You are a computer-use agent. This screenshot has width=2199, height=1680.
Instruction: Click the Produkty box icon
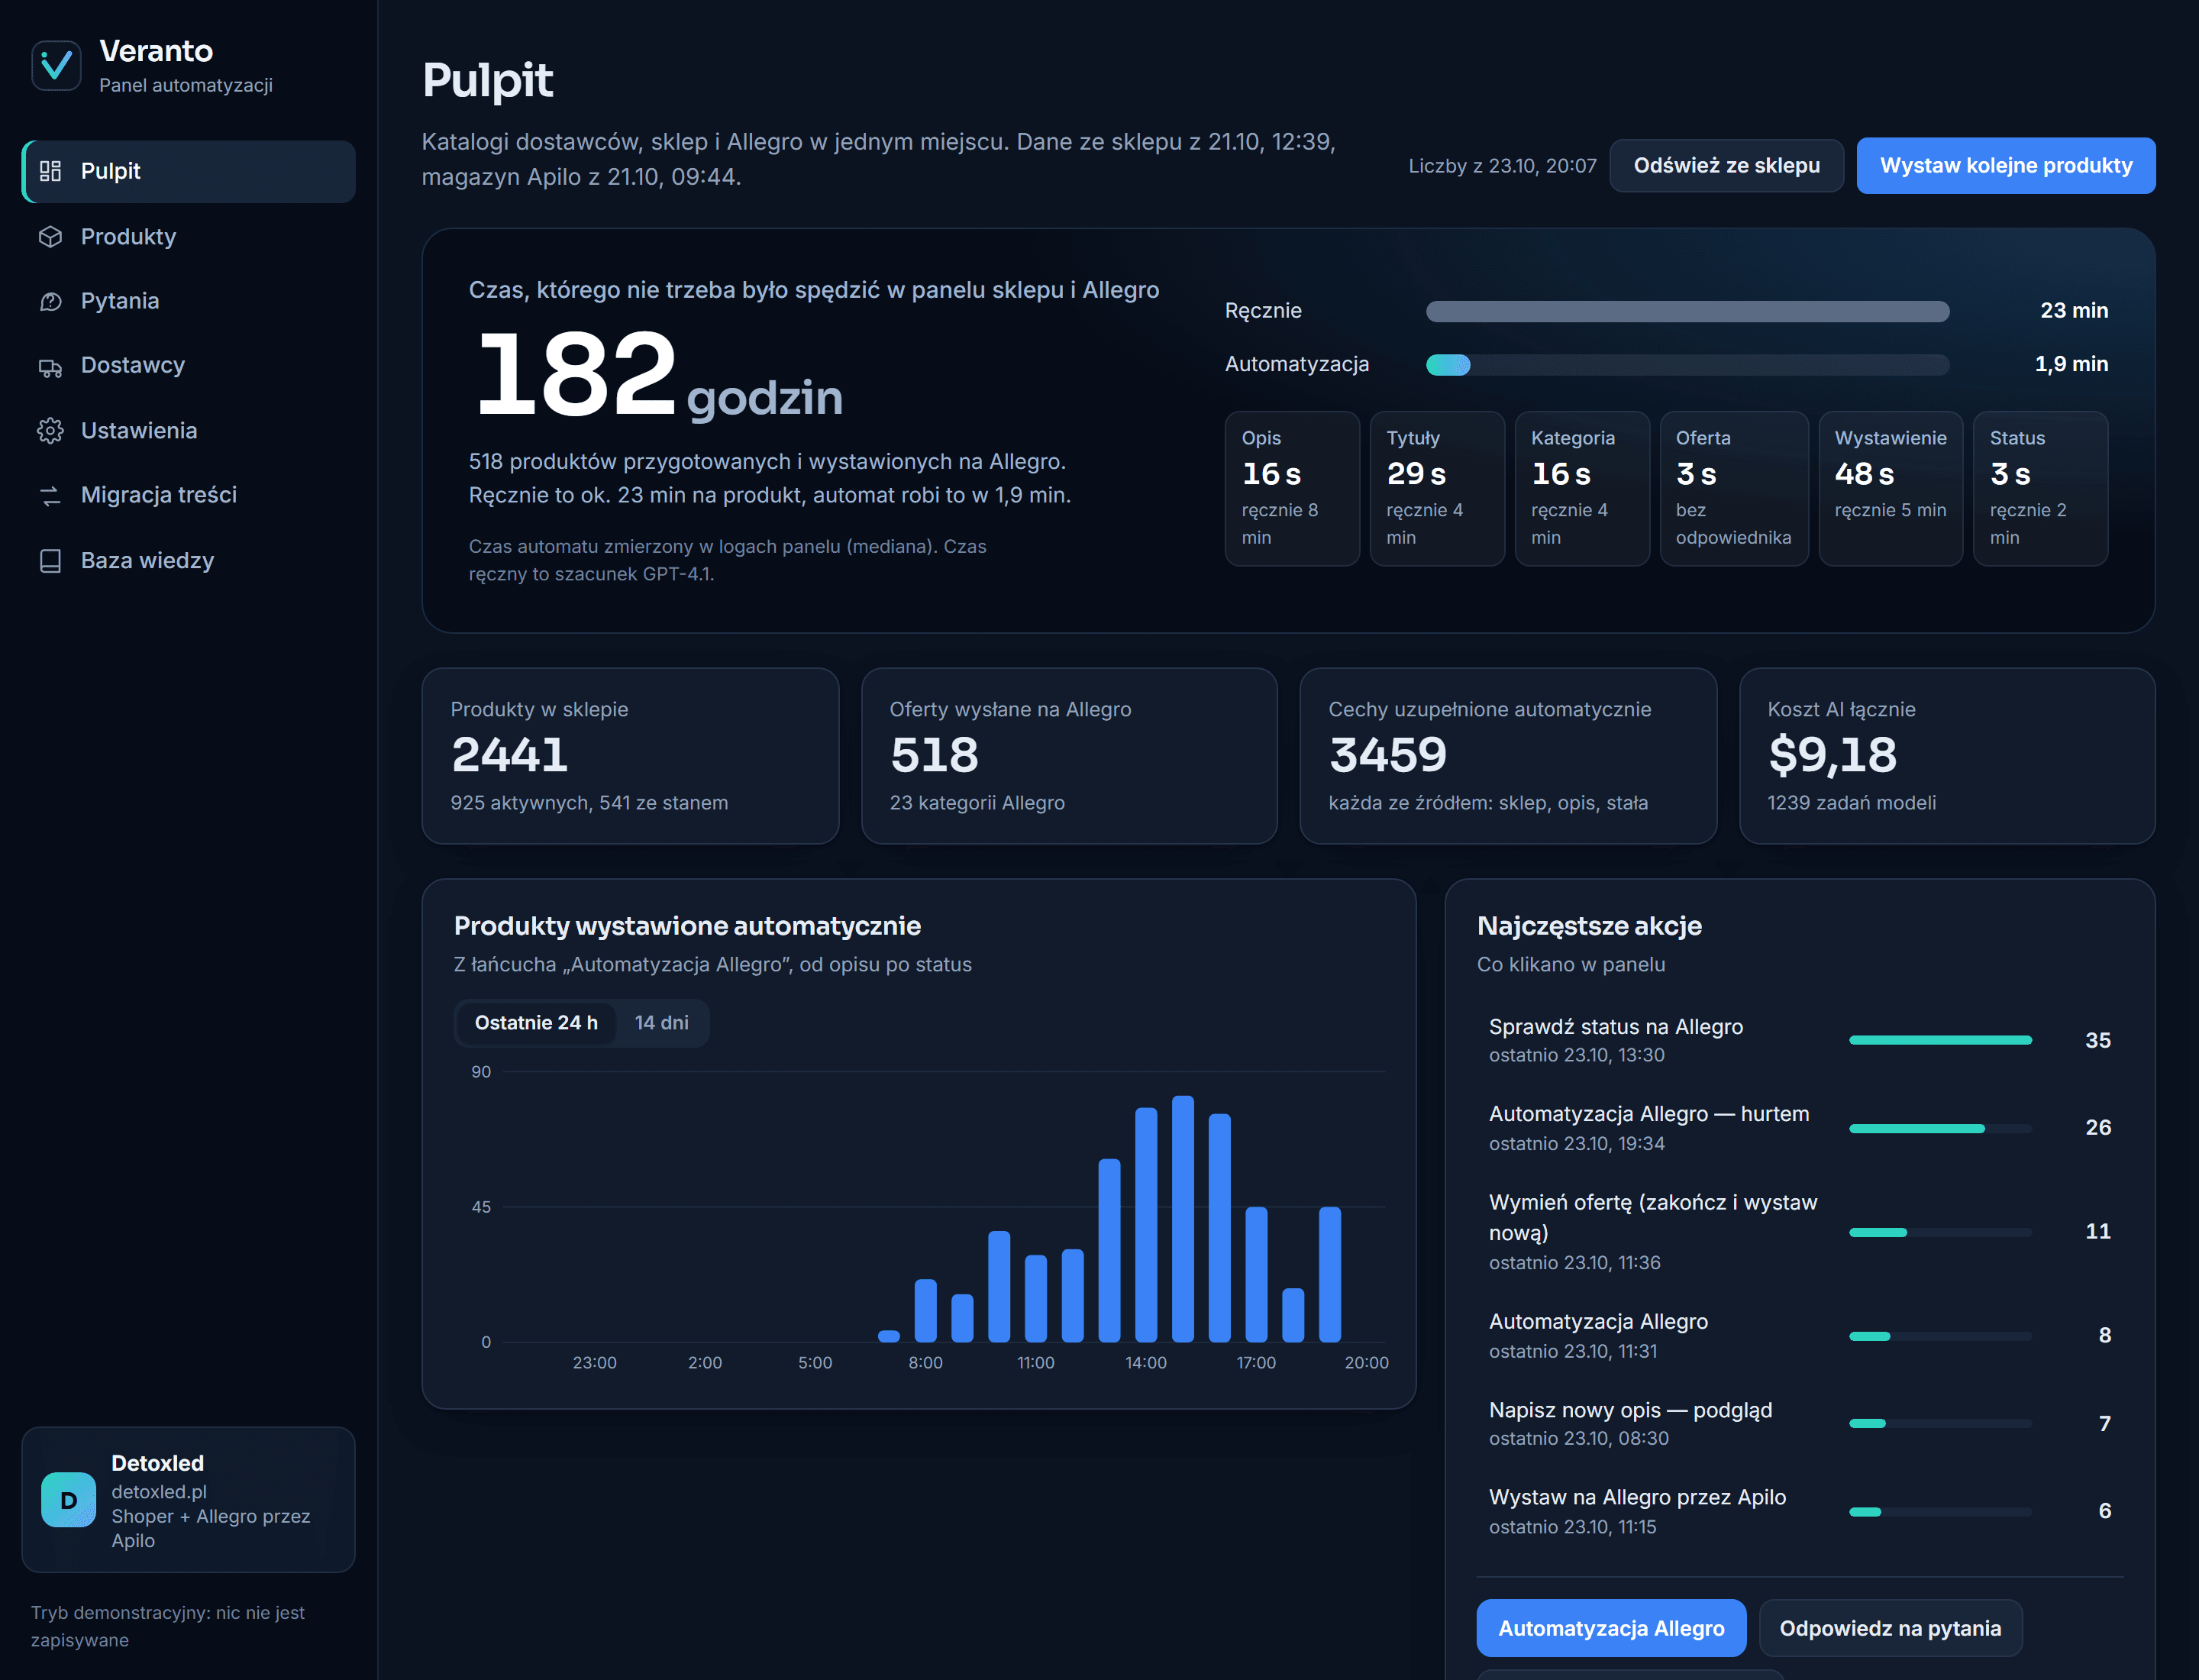50,237
